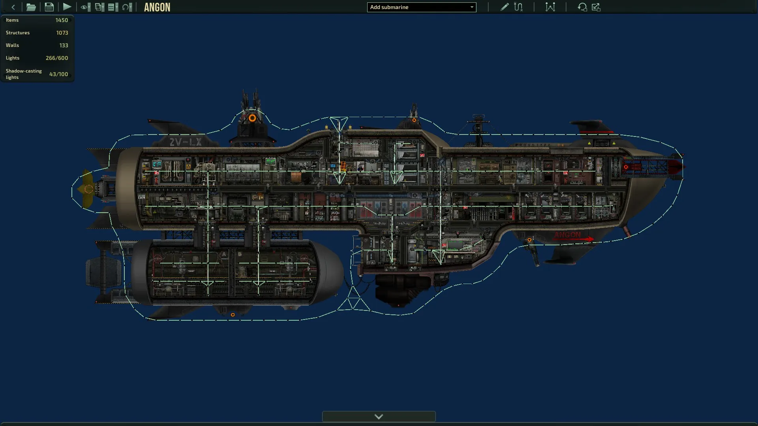The image size is (758, 426).
Task: Click the Structures count row
Action: (37, 33)
